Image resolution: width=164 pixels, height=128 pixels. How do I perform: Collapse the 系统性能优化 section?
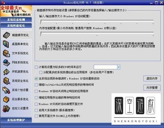pos(16,26)
